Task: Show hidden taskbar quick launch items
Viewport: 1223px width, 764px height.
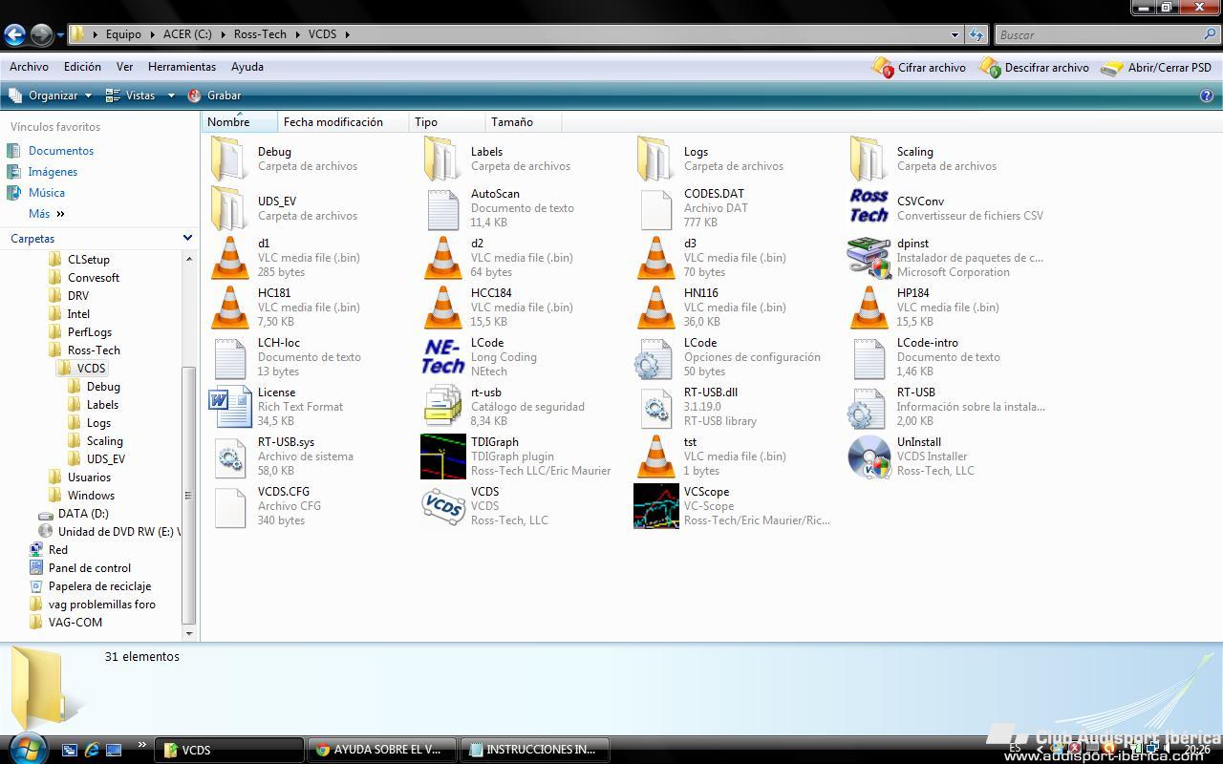Action: pyautogui.click(x=142, y=745)
